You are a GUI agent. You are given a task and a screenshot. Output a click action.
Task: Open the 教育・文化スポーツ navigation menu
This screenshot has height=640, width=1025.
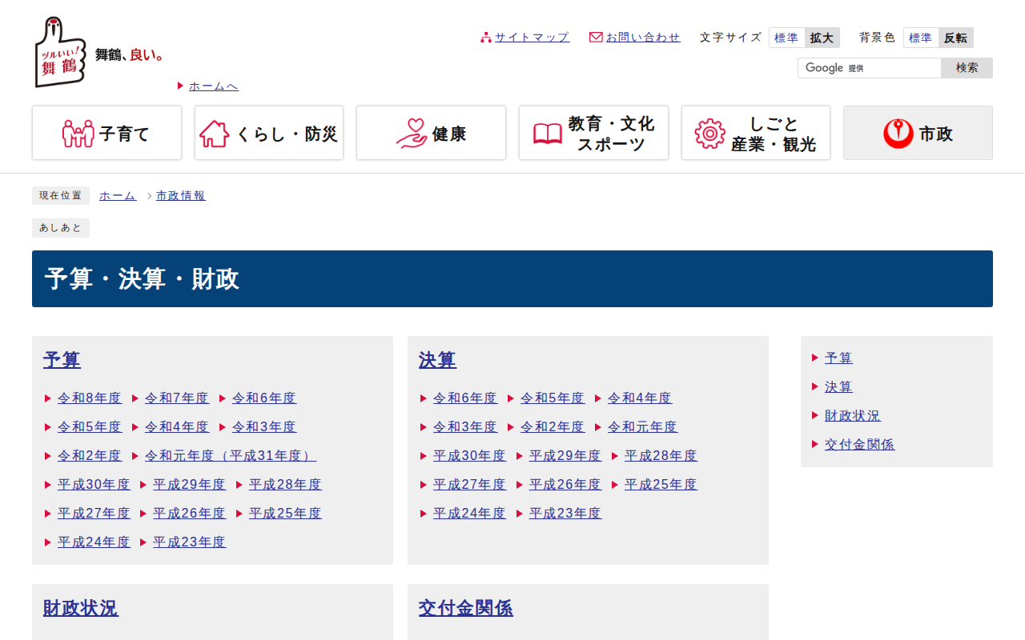[593, 133]
